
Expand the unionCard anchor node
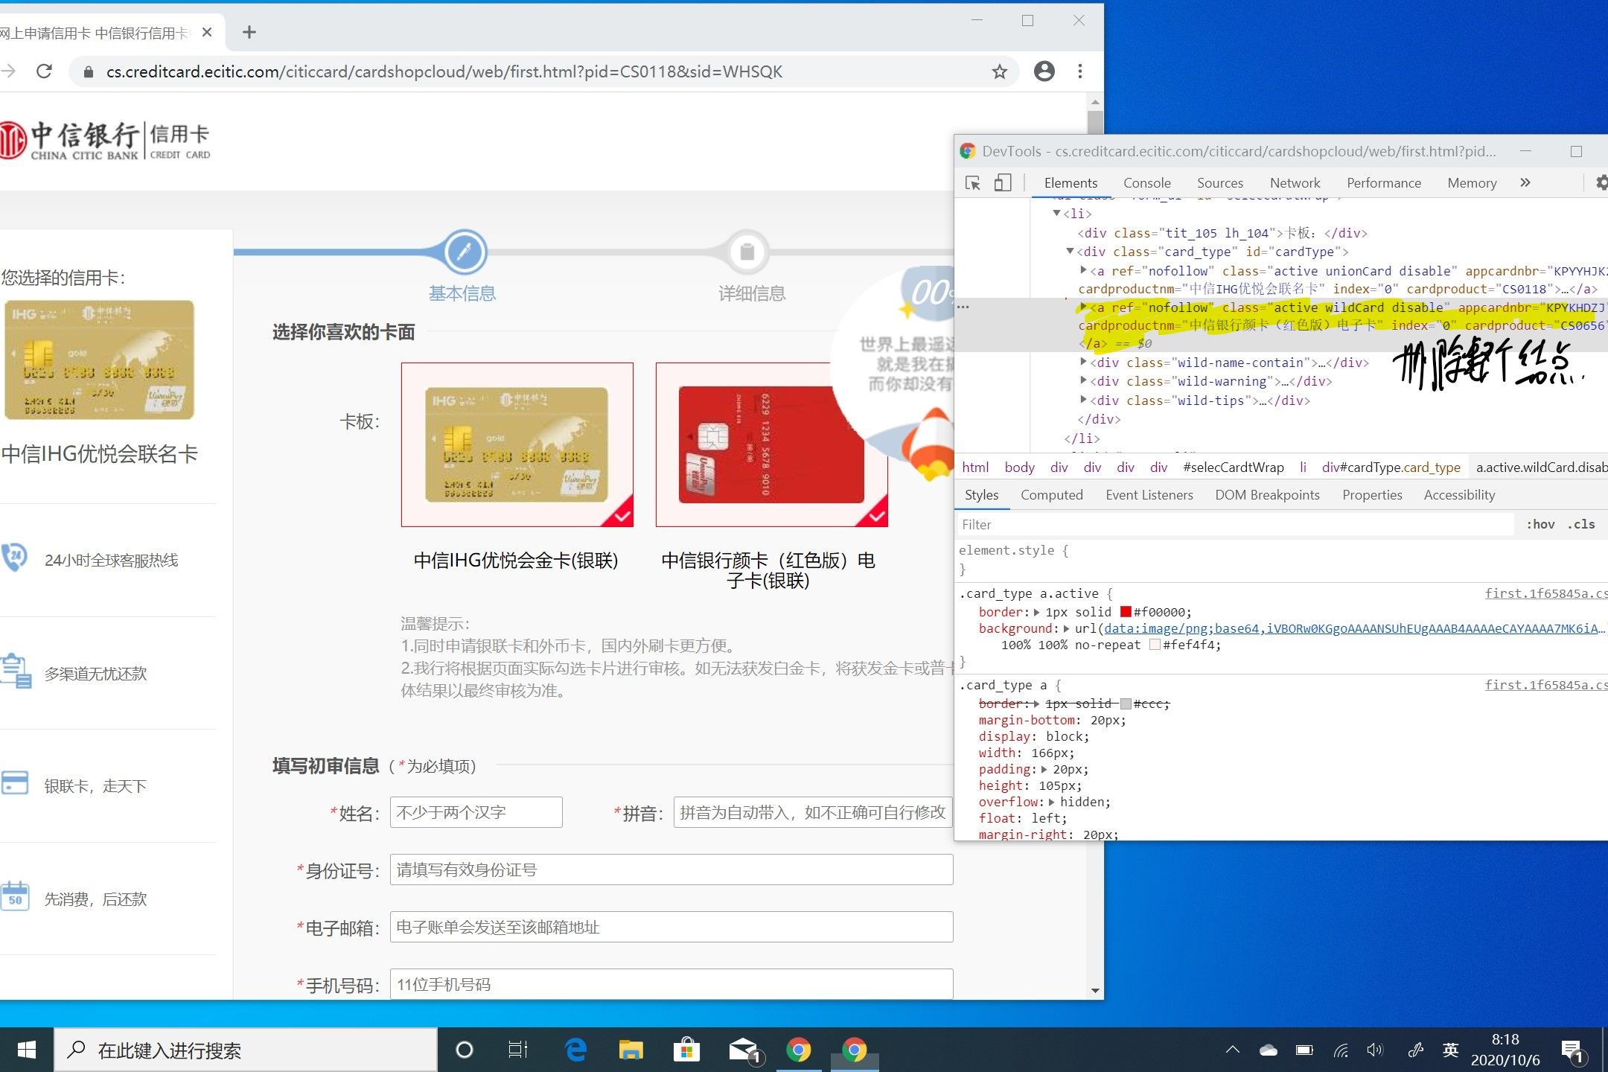coord(1083,270)
